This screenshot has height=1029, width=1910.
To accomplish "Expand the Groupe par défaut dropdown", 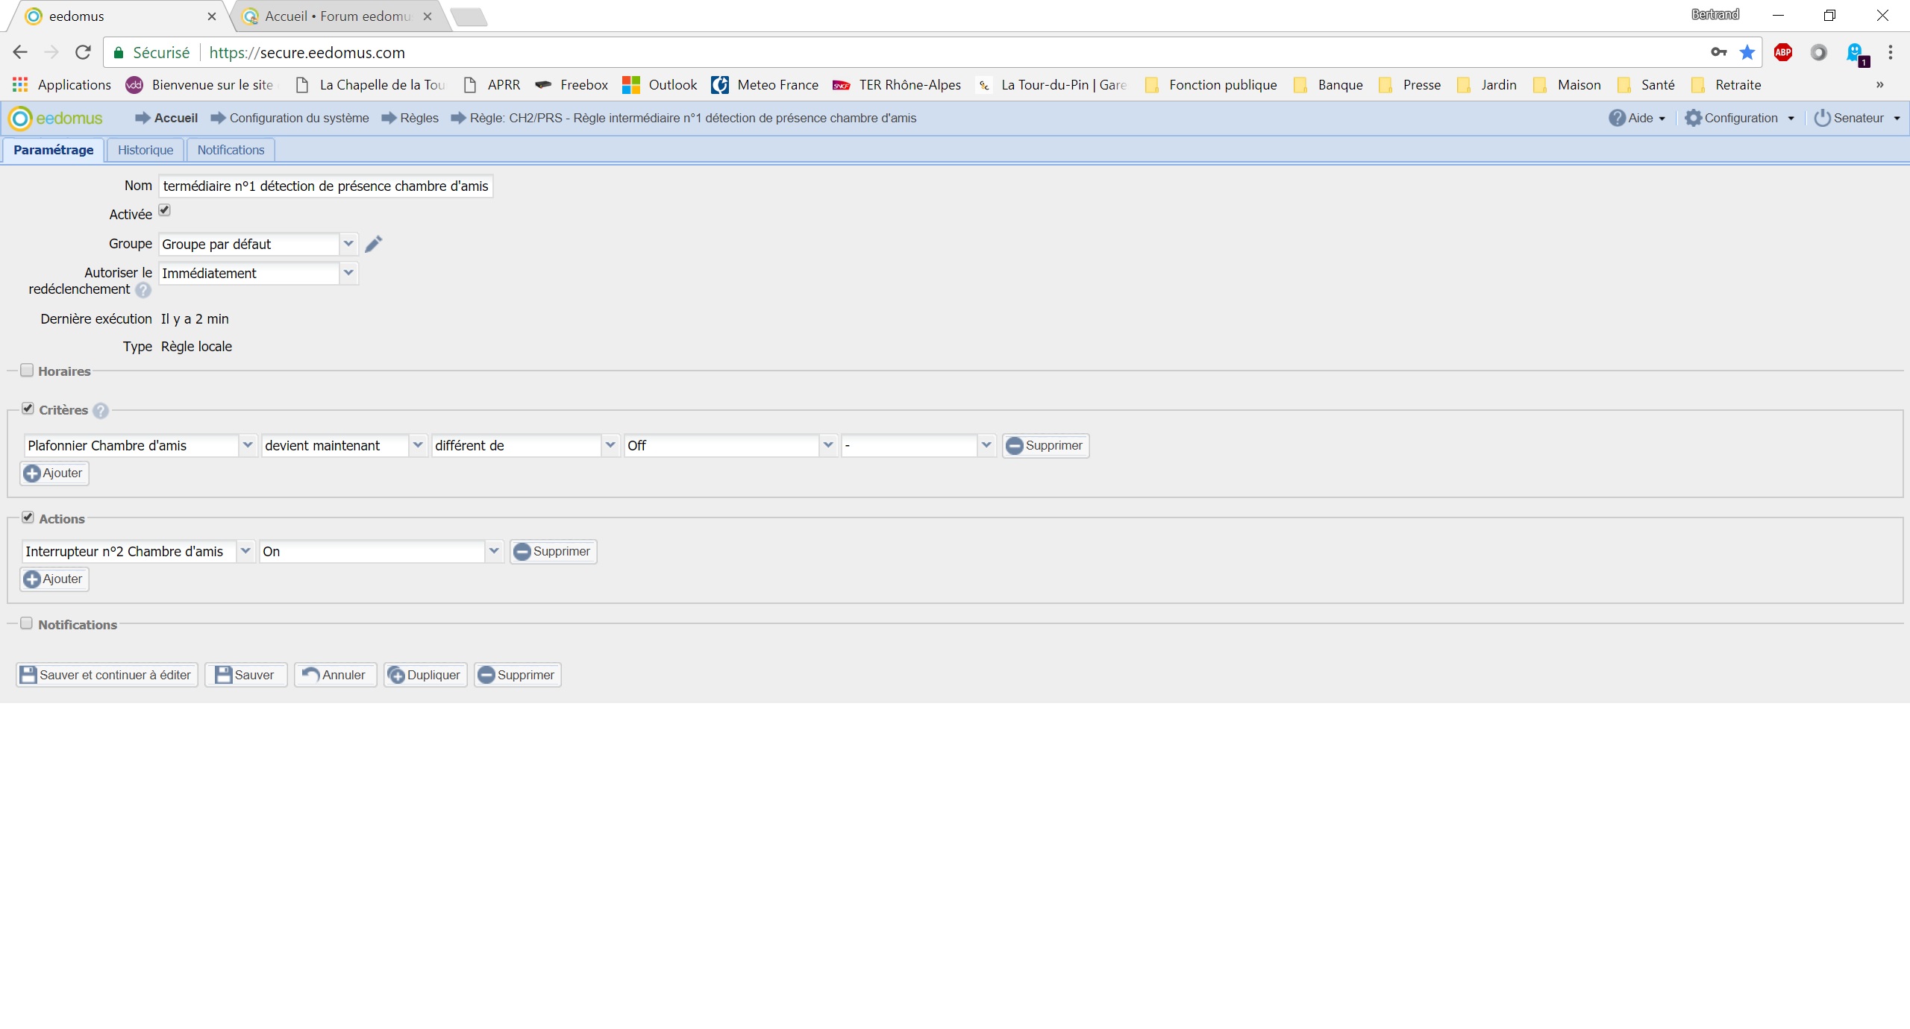I will (348, 244).
